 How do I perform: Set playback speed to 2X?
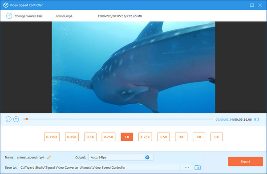point(181,137)
